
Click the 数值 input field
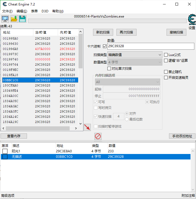point(151,46)
